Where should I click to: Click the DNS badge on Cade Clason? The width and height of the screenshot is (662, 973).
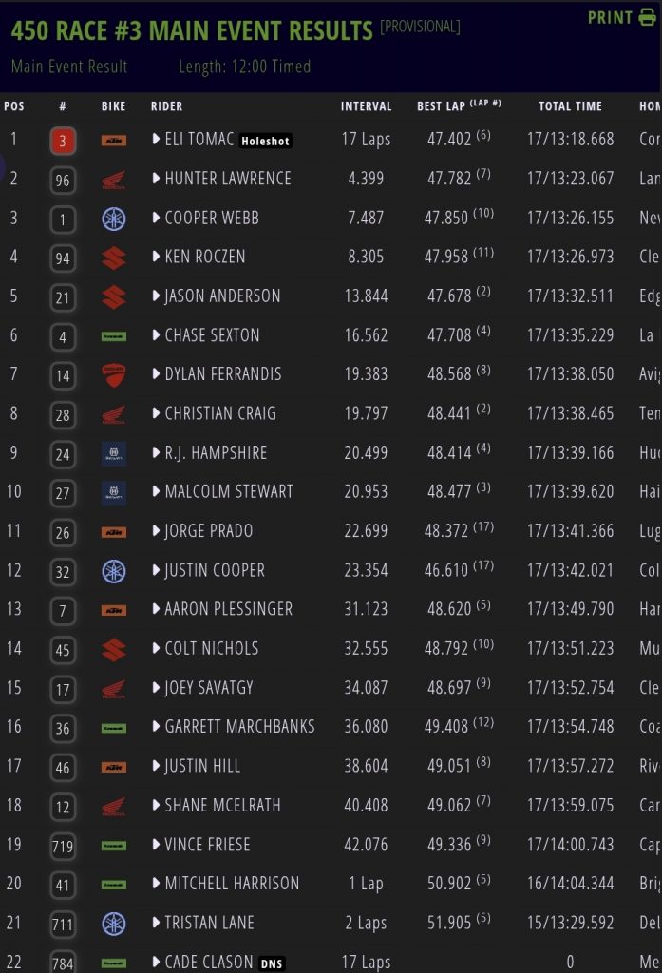(274, 963)
